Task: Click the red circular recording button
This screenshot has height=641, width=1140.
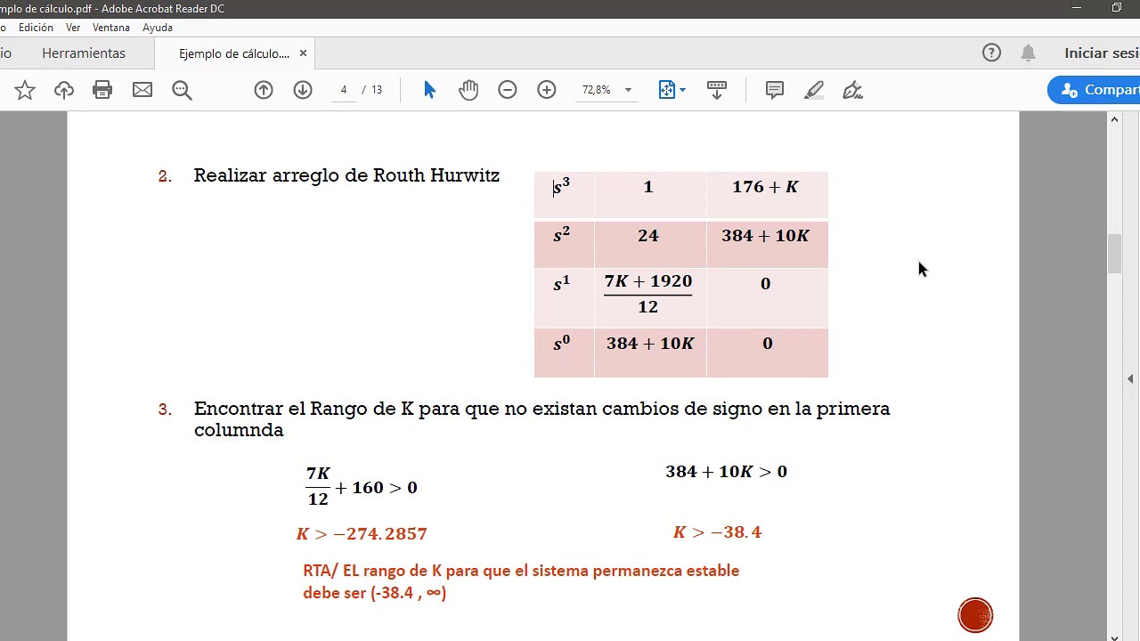Action: [975, 615]
